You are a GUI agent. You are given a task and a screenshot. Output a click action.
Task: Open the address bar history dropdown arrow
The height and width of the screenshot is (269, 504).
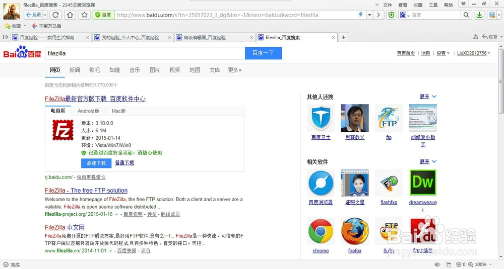pos(369,15)
